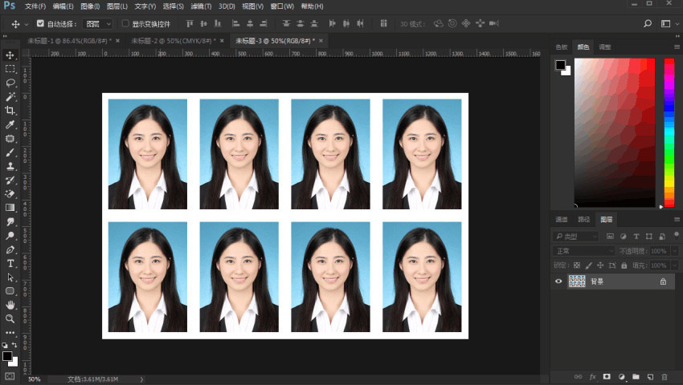Choose the Hand tool
Screen dimensions: 683x385
(10, 305)
